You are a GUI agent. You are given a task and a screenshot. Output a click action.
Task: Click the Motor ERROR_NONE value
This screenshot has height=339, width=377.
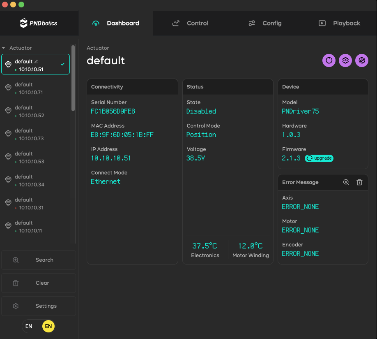[x=300, y=230]
